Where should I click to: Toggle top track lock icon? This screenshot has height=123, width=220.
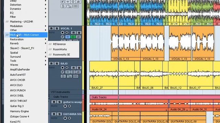[69, 6]
